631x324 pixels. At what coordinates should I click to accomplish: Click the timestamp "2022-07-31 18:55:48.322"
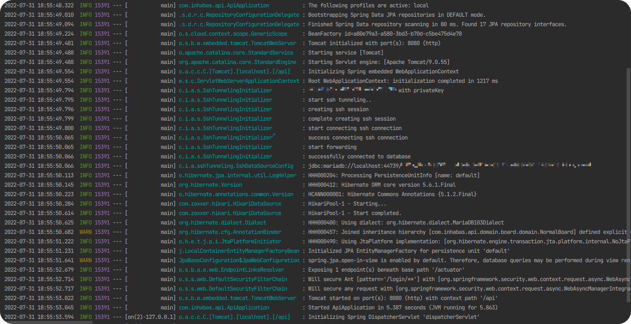point(39,6)
